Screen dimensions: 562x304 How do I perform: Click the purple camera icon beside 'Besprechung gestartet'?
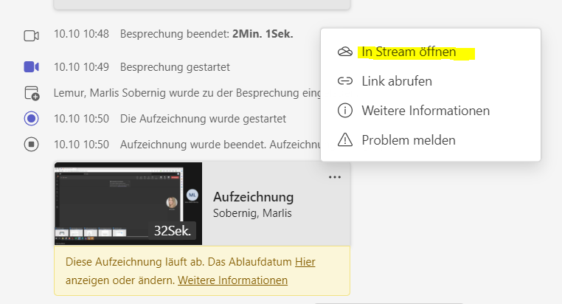pyautogui.click(x=32, y=67)
